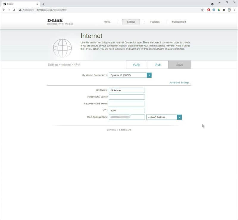The width and height of the screenshot is (238, 220).
Task: Open the Management menu
Action: [x=179, y=22]
